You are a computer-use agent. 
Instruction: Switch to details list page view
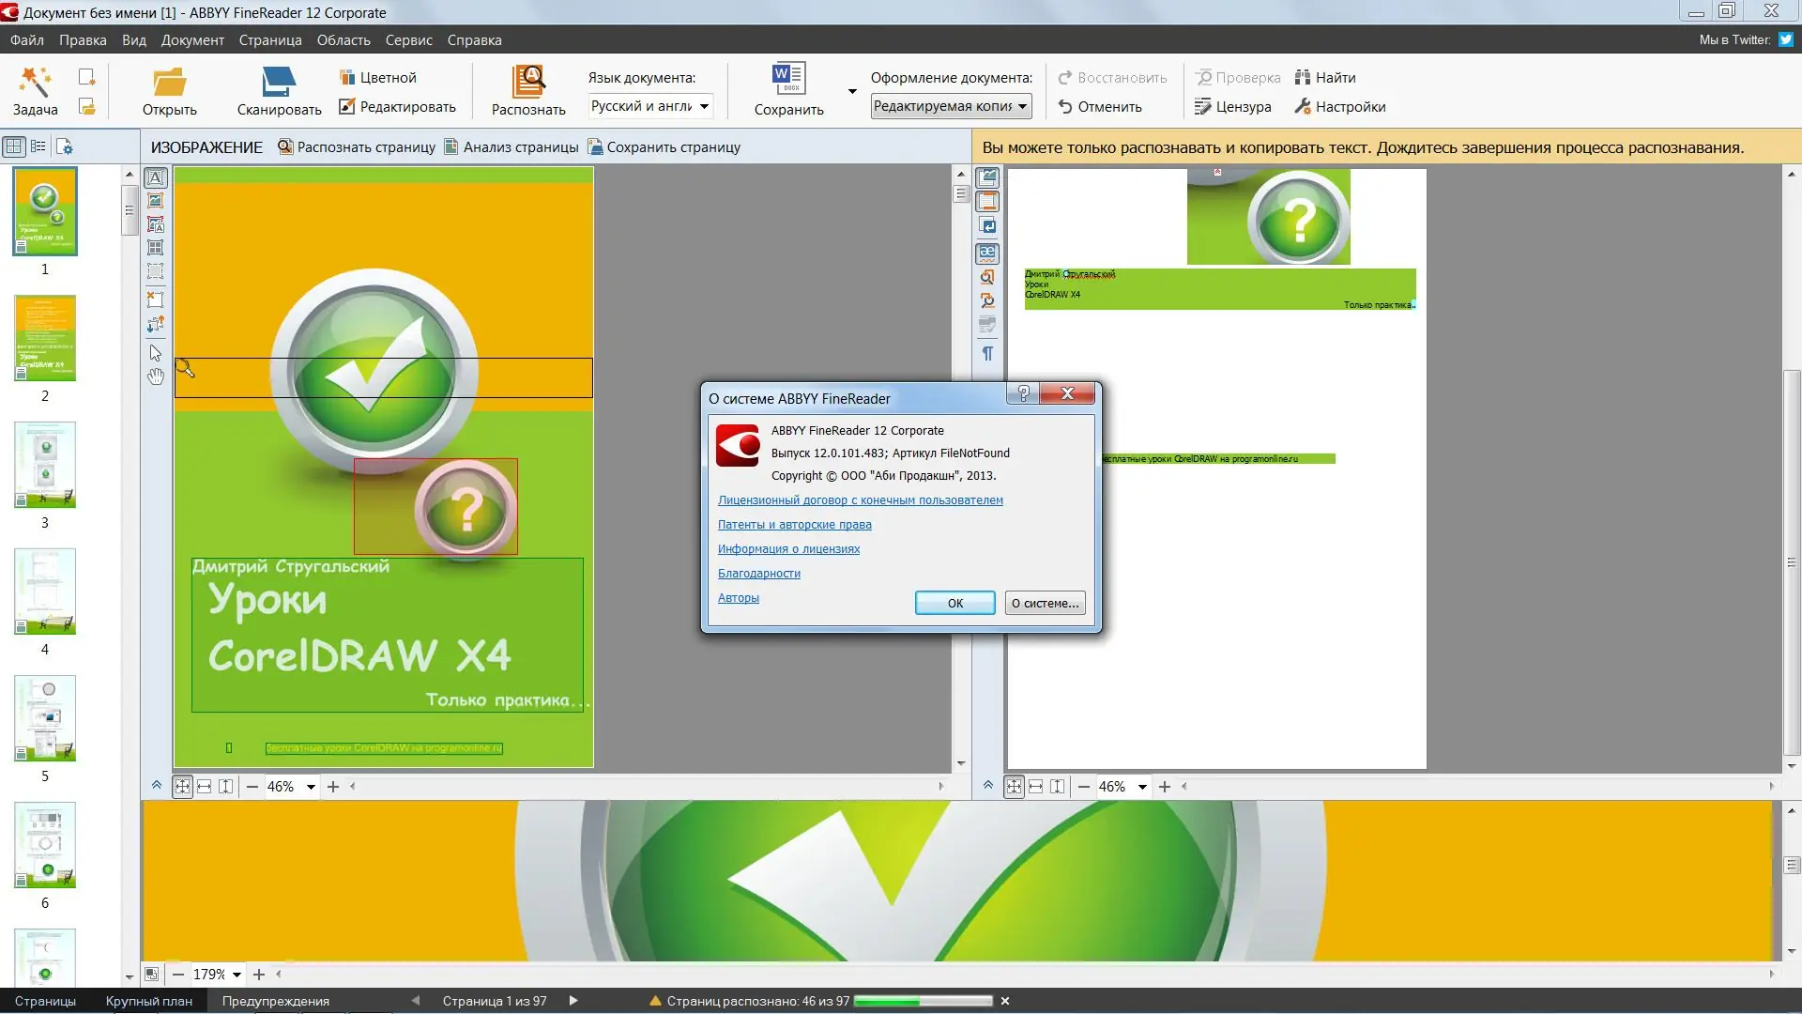point(38,146)
